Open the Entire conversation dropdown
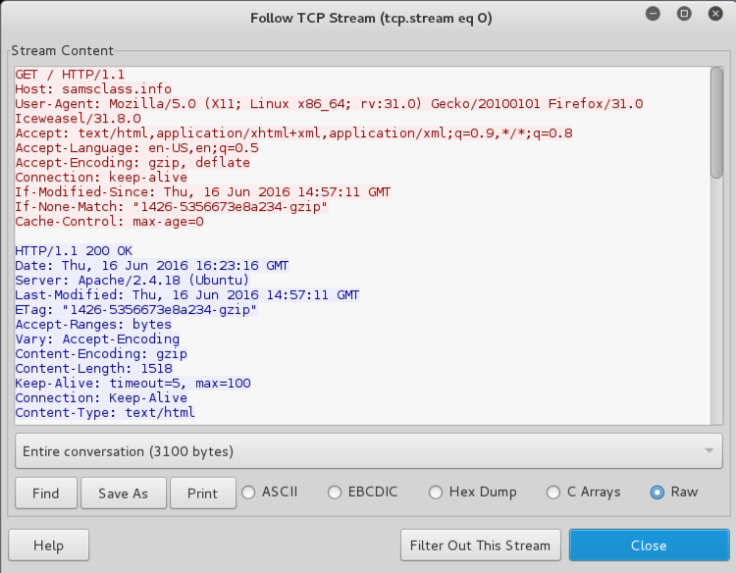The width and height of the screenshot is (736, 573). click(368, 451)
